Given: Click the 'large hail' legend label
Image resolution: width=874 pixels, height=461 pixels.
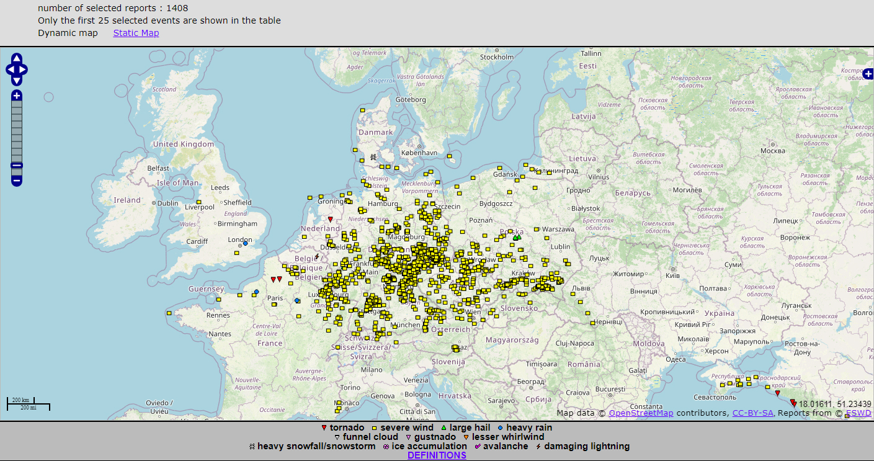Looking at the screenshot, I should point(470,427).
